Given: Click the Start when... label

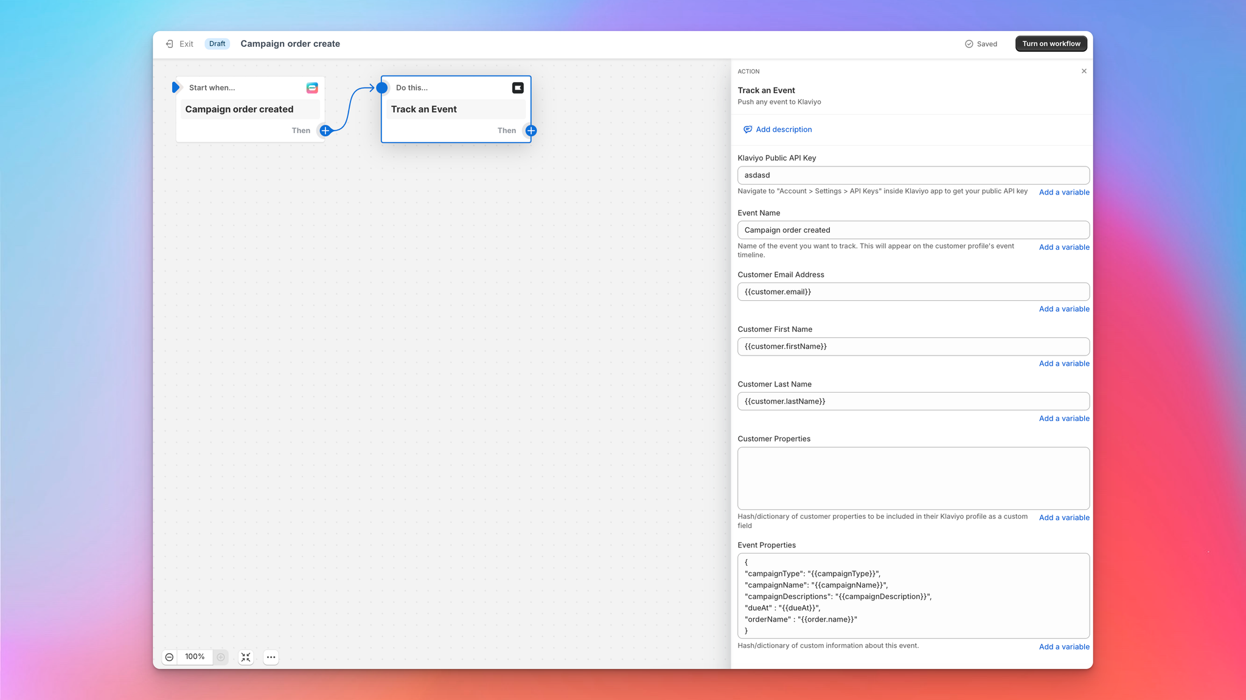Looking at the screenshot, I should [x=212, y=87].
